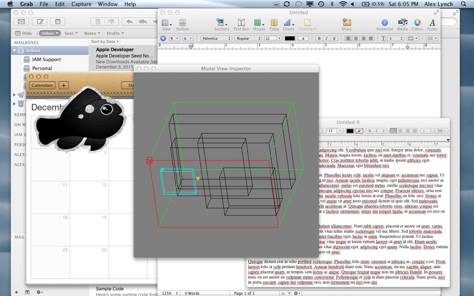474x296 pixels.
Task: Open the list style dropdown in Pages Untitled
Action: tap(432, 38)
